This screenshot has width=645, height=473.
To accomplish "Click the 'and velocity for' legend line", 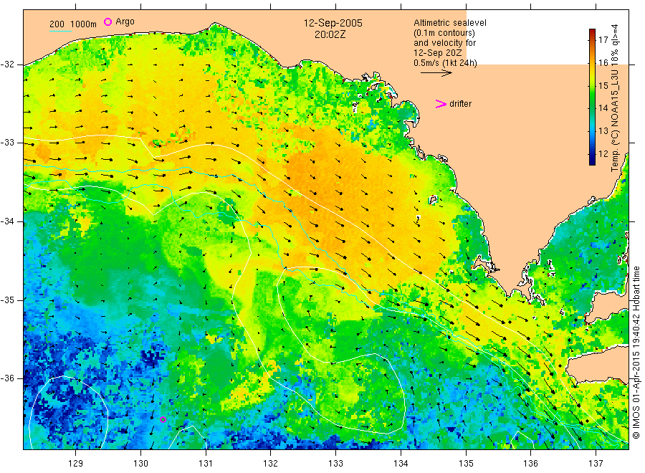I will (444, 43).
